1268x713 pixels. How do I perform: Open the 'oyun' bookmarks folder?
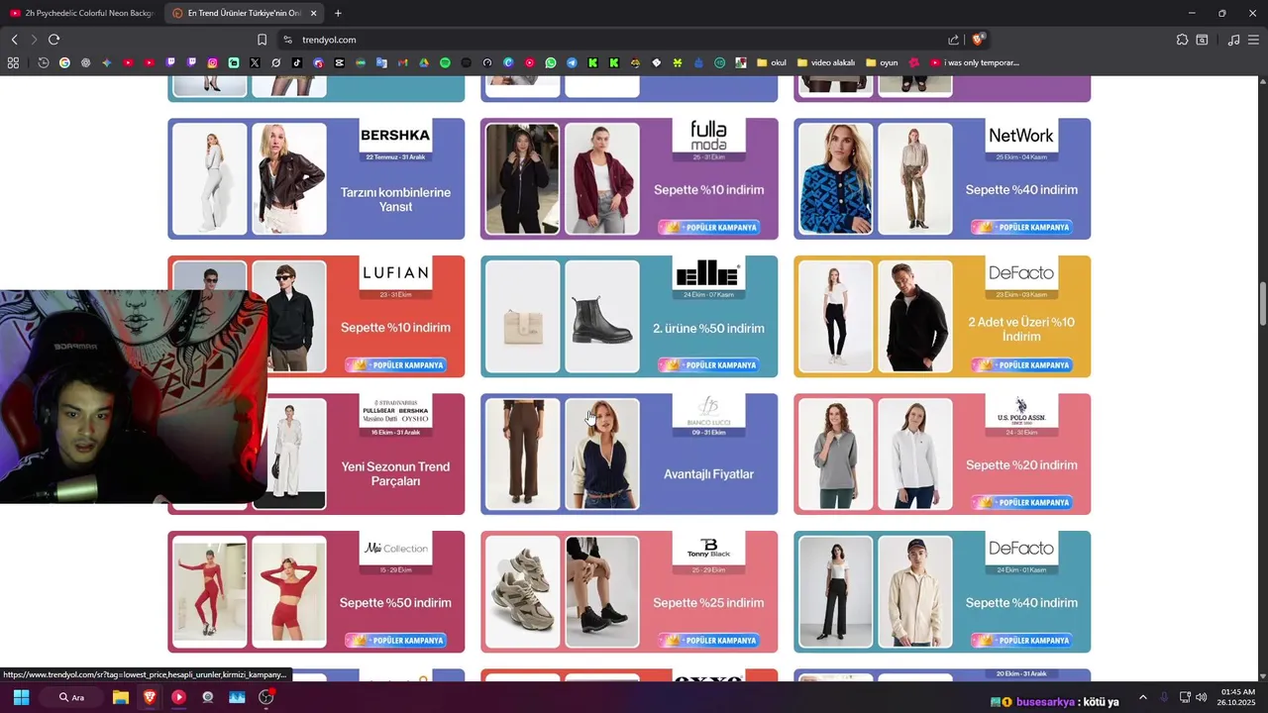coord(882,62)
